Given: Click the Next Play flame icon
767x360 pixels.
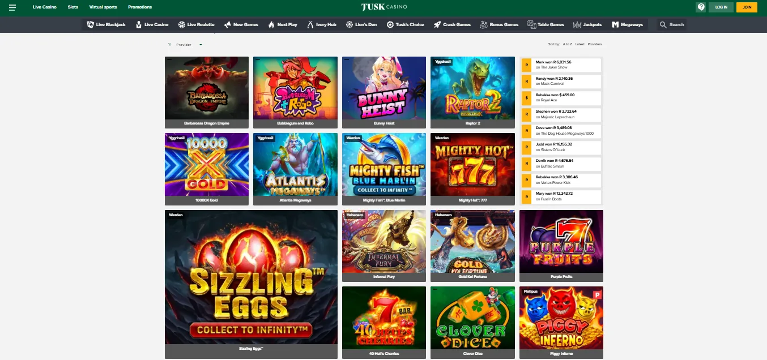Looking at the screenshot, I should pyautogui.click(x=271, y=25).
